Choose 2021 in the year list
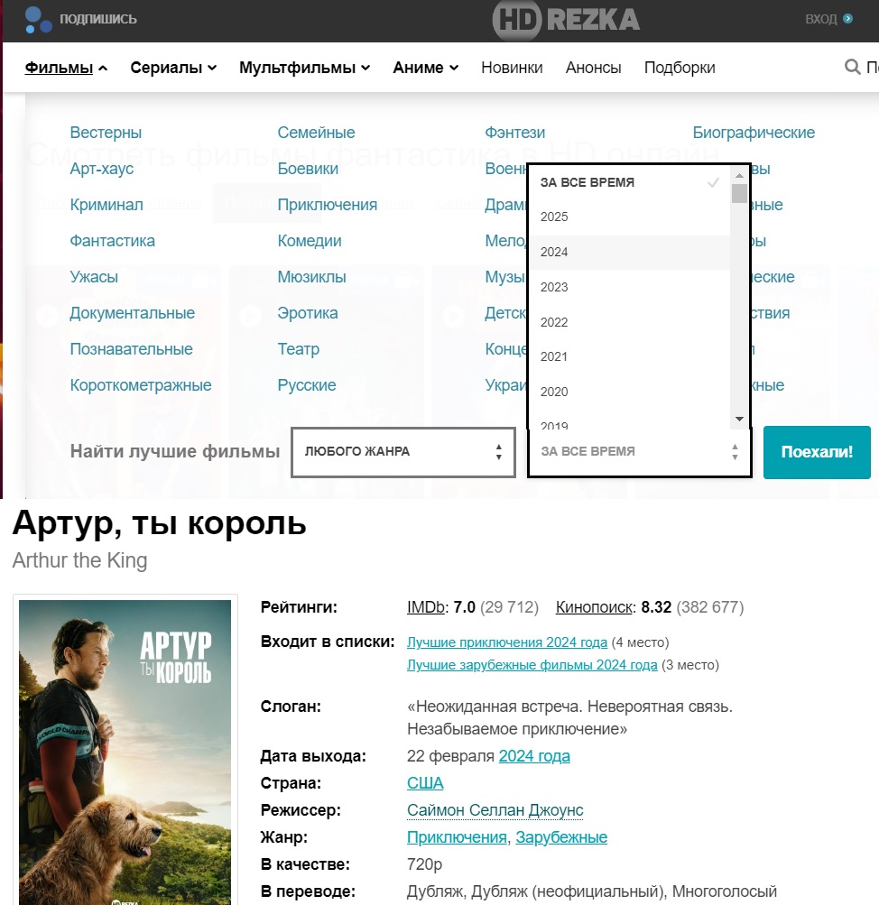Screen dimensions: 879x905 coord(630,356)
